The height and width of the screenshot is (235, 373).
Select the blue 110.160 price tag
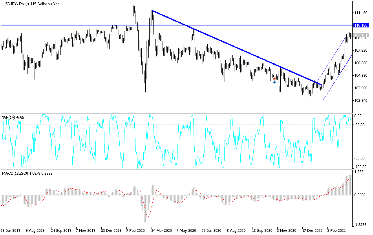click(360, 25)
